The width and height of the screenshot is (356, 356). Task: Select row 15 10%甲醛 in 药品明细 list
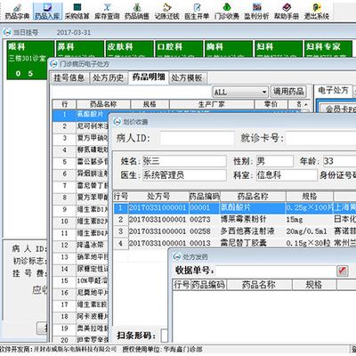[81, 280]
